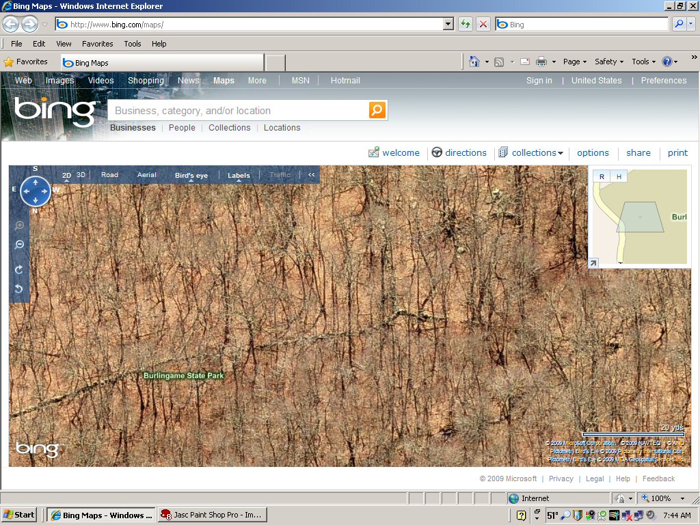Open the Page menu dropdown
The height and width of the screenshot is (525, 700).
tap(574, 62)
